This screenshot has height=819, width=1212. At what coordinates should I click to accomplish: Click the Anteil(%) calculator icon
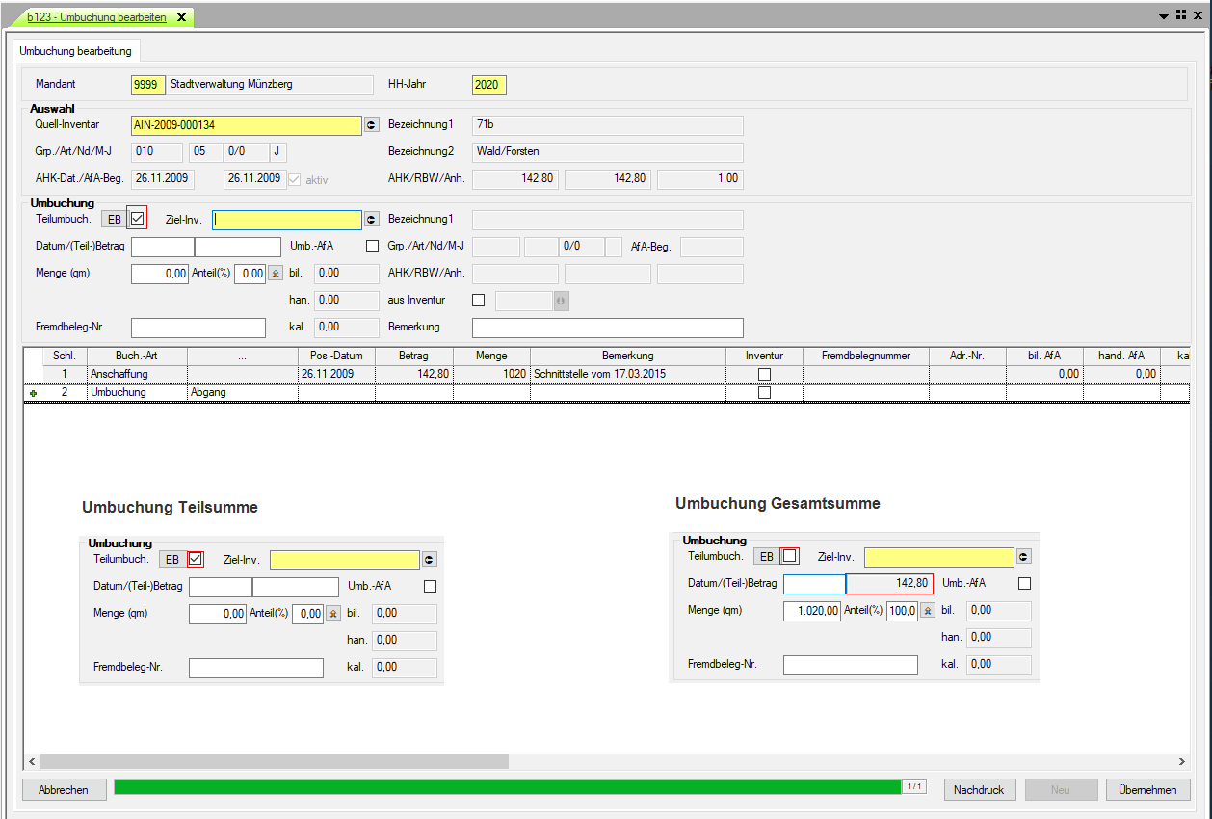(276, 274)
